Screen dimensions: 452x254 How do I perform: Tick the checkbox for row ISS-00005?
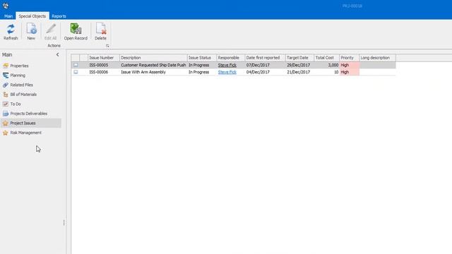pyautogui.click(x=76, y=65)
